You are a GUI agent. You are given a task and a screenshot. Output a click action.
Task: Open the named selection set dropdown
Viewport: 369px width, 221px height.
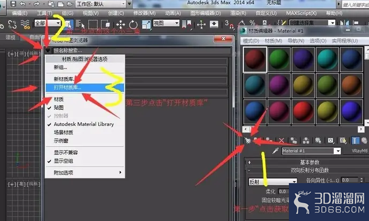tap(312, 23)
